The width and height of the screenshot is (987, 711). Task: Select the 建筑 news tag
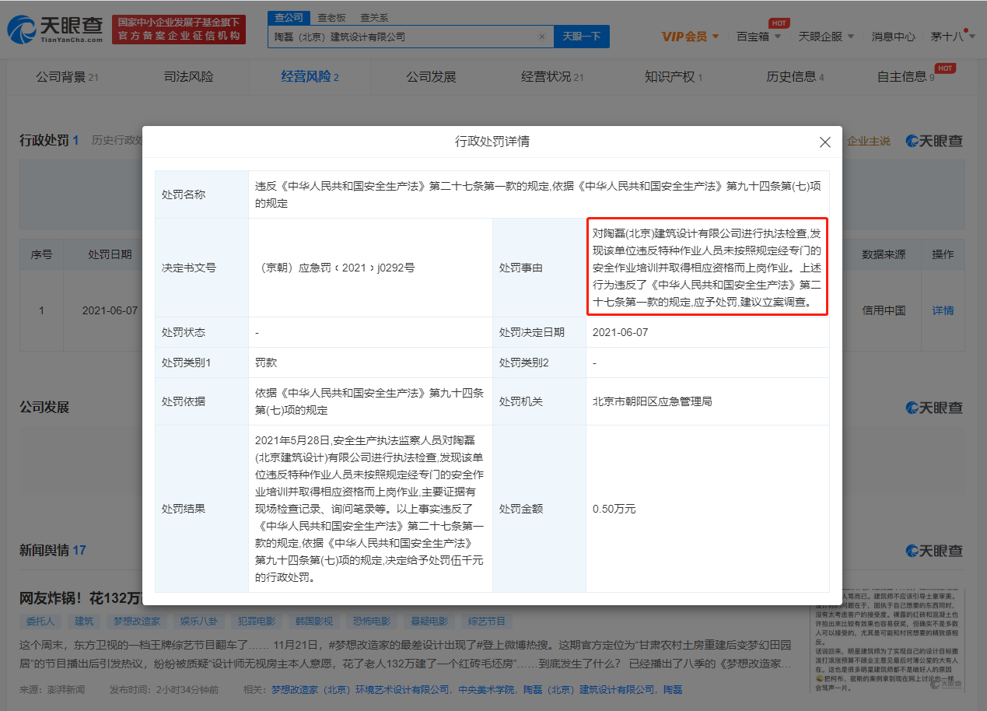click(x=83, y=621)
